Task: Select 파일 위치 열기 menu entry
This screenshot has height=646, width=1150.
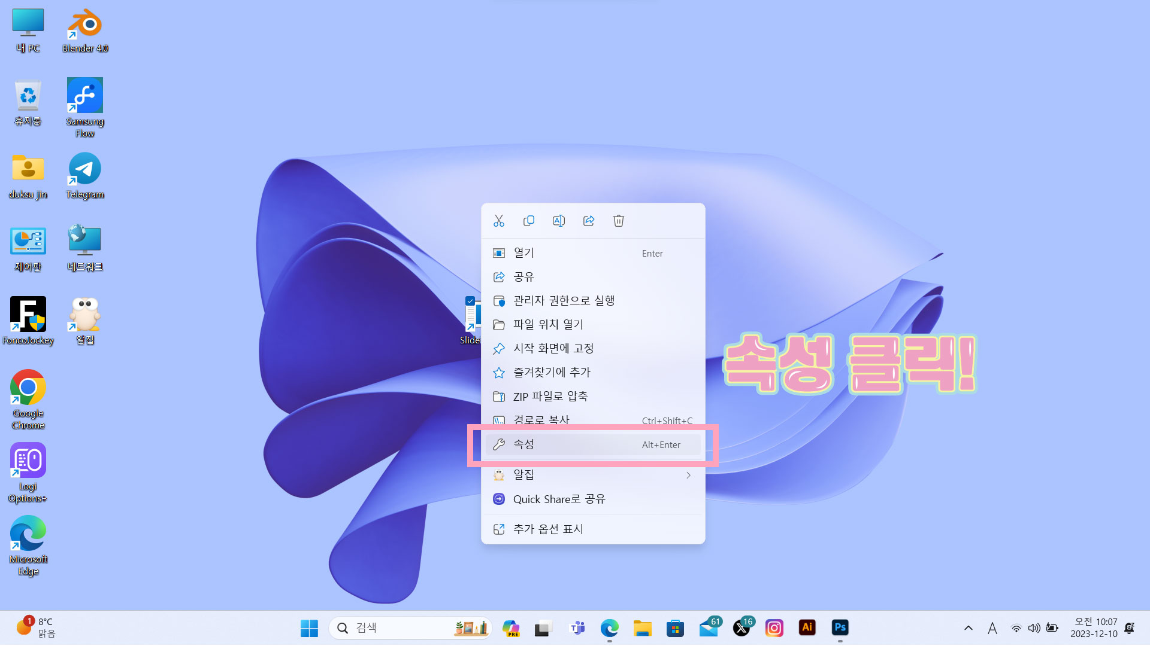Action: [x=548, y=324]
